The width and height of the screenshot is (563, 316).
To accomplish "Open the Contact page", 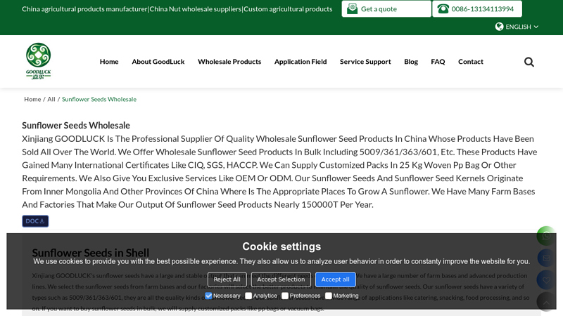I will 471,62.
